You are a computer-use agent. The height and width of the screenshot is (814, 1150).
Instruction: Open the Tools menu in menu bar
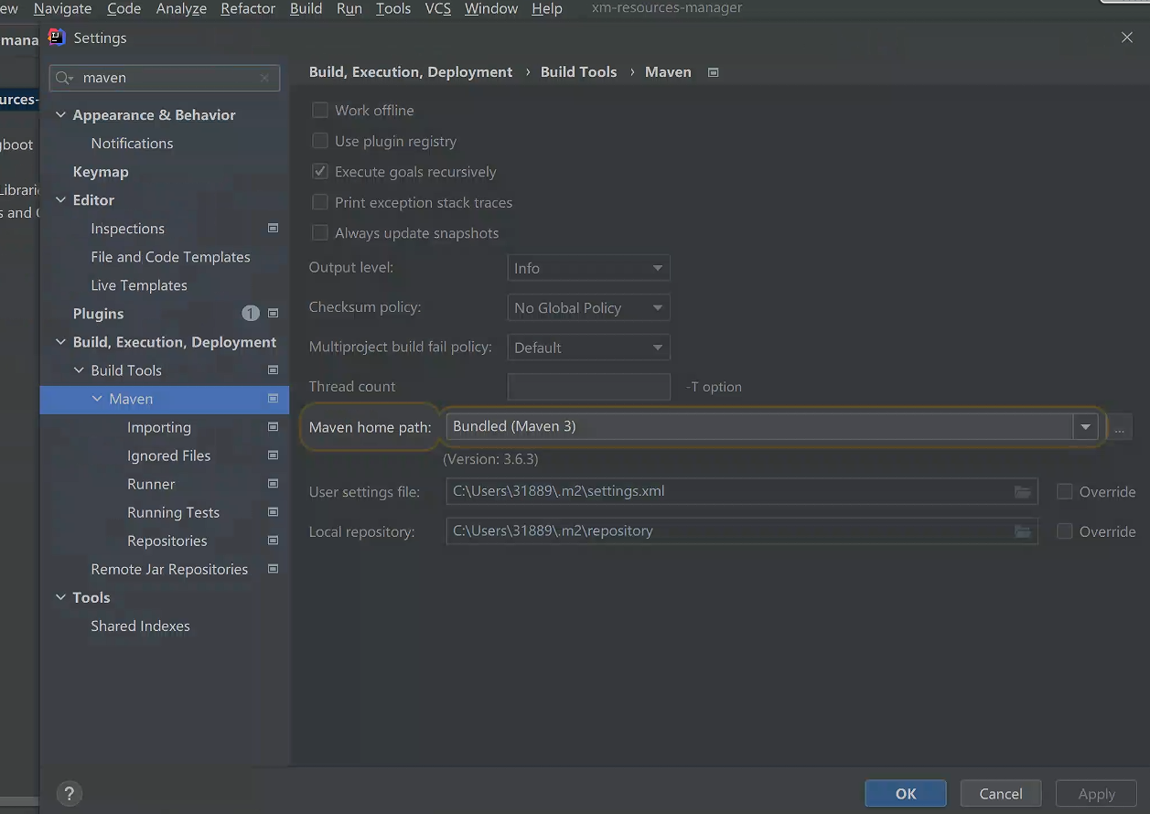393,8
